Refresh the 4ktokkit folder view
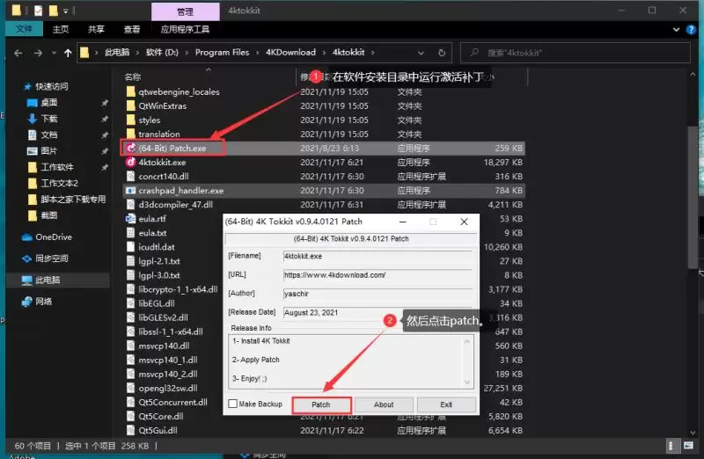 pyautogui.click(x=442, y=53)
